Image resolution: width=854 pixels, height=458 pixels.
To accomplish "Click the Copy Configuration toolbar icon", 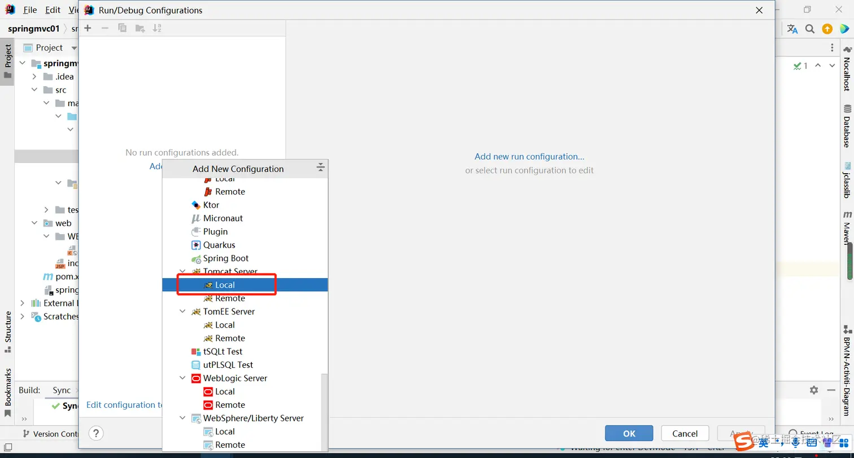I will point(123,28).
